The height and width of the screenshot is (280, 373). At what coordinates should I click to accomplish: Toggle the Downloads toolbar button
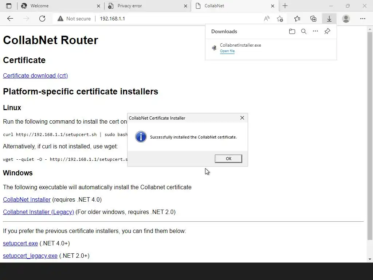[329, 19]
